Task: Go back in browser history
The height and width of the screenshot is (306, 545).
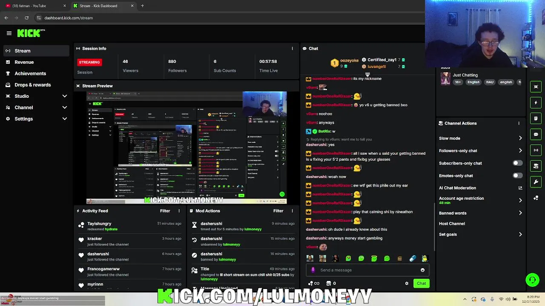Action: coord(6,18)
